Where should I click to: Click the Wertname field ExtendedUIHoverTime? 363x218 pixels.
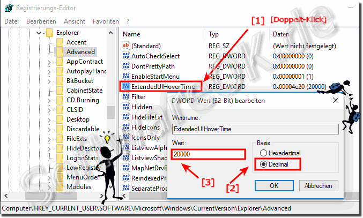pos(255,129)
